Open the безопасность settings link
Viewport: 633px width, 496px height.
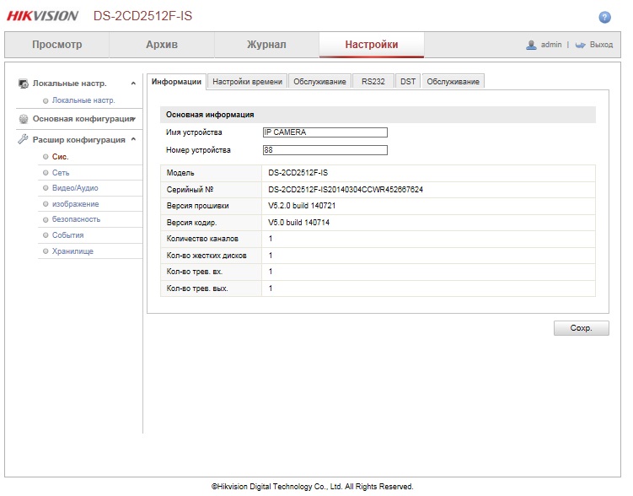click(x=77, y=219)
